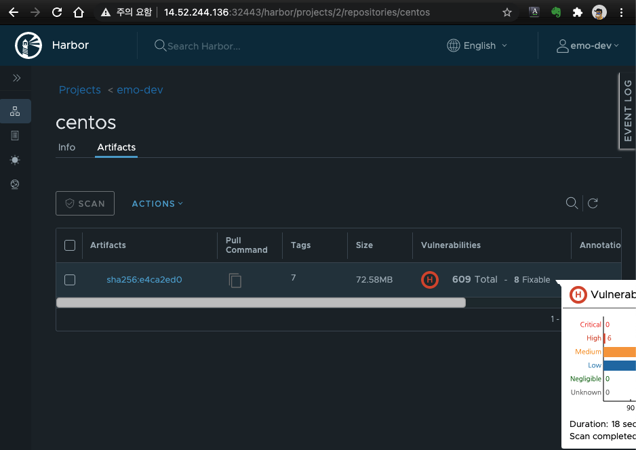This screenshot has width=636, height=450.
Task: Open the EVENT LOG side panel
Action: pyautogui.click(x=627, y=110)
